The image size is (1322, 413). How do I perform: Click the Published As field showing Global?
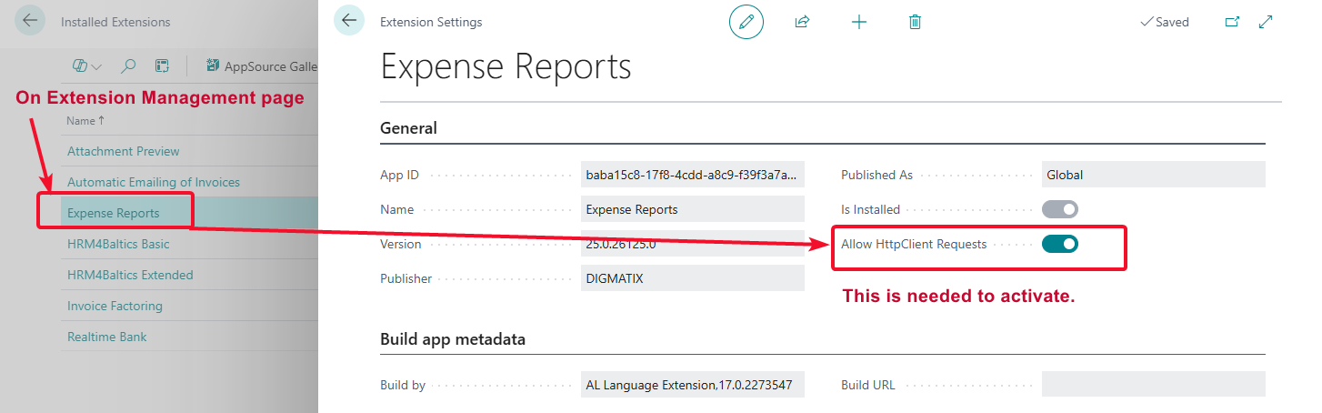(x=1154, y=175)
